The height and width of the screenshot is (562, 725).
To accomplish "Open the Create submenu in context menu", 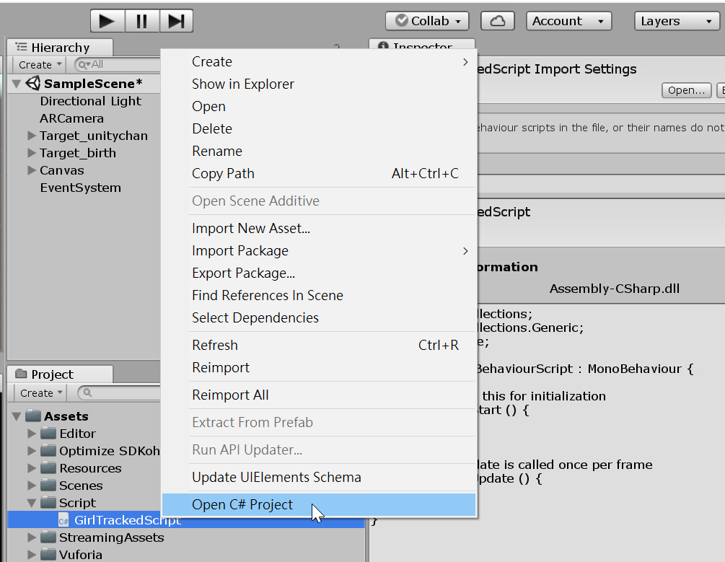I will coord(319,61).
